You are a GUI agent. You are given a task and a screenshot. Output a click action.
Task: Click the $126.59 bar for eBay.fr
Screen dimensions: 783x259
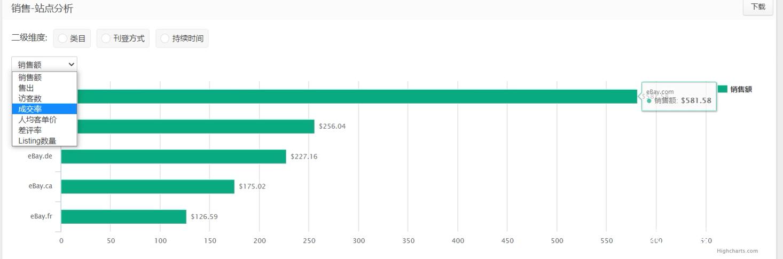pyautogui.click(x=123, y=216)
